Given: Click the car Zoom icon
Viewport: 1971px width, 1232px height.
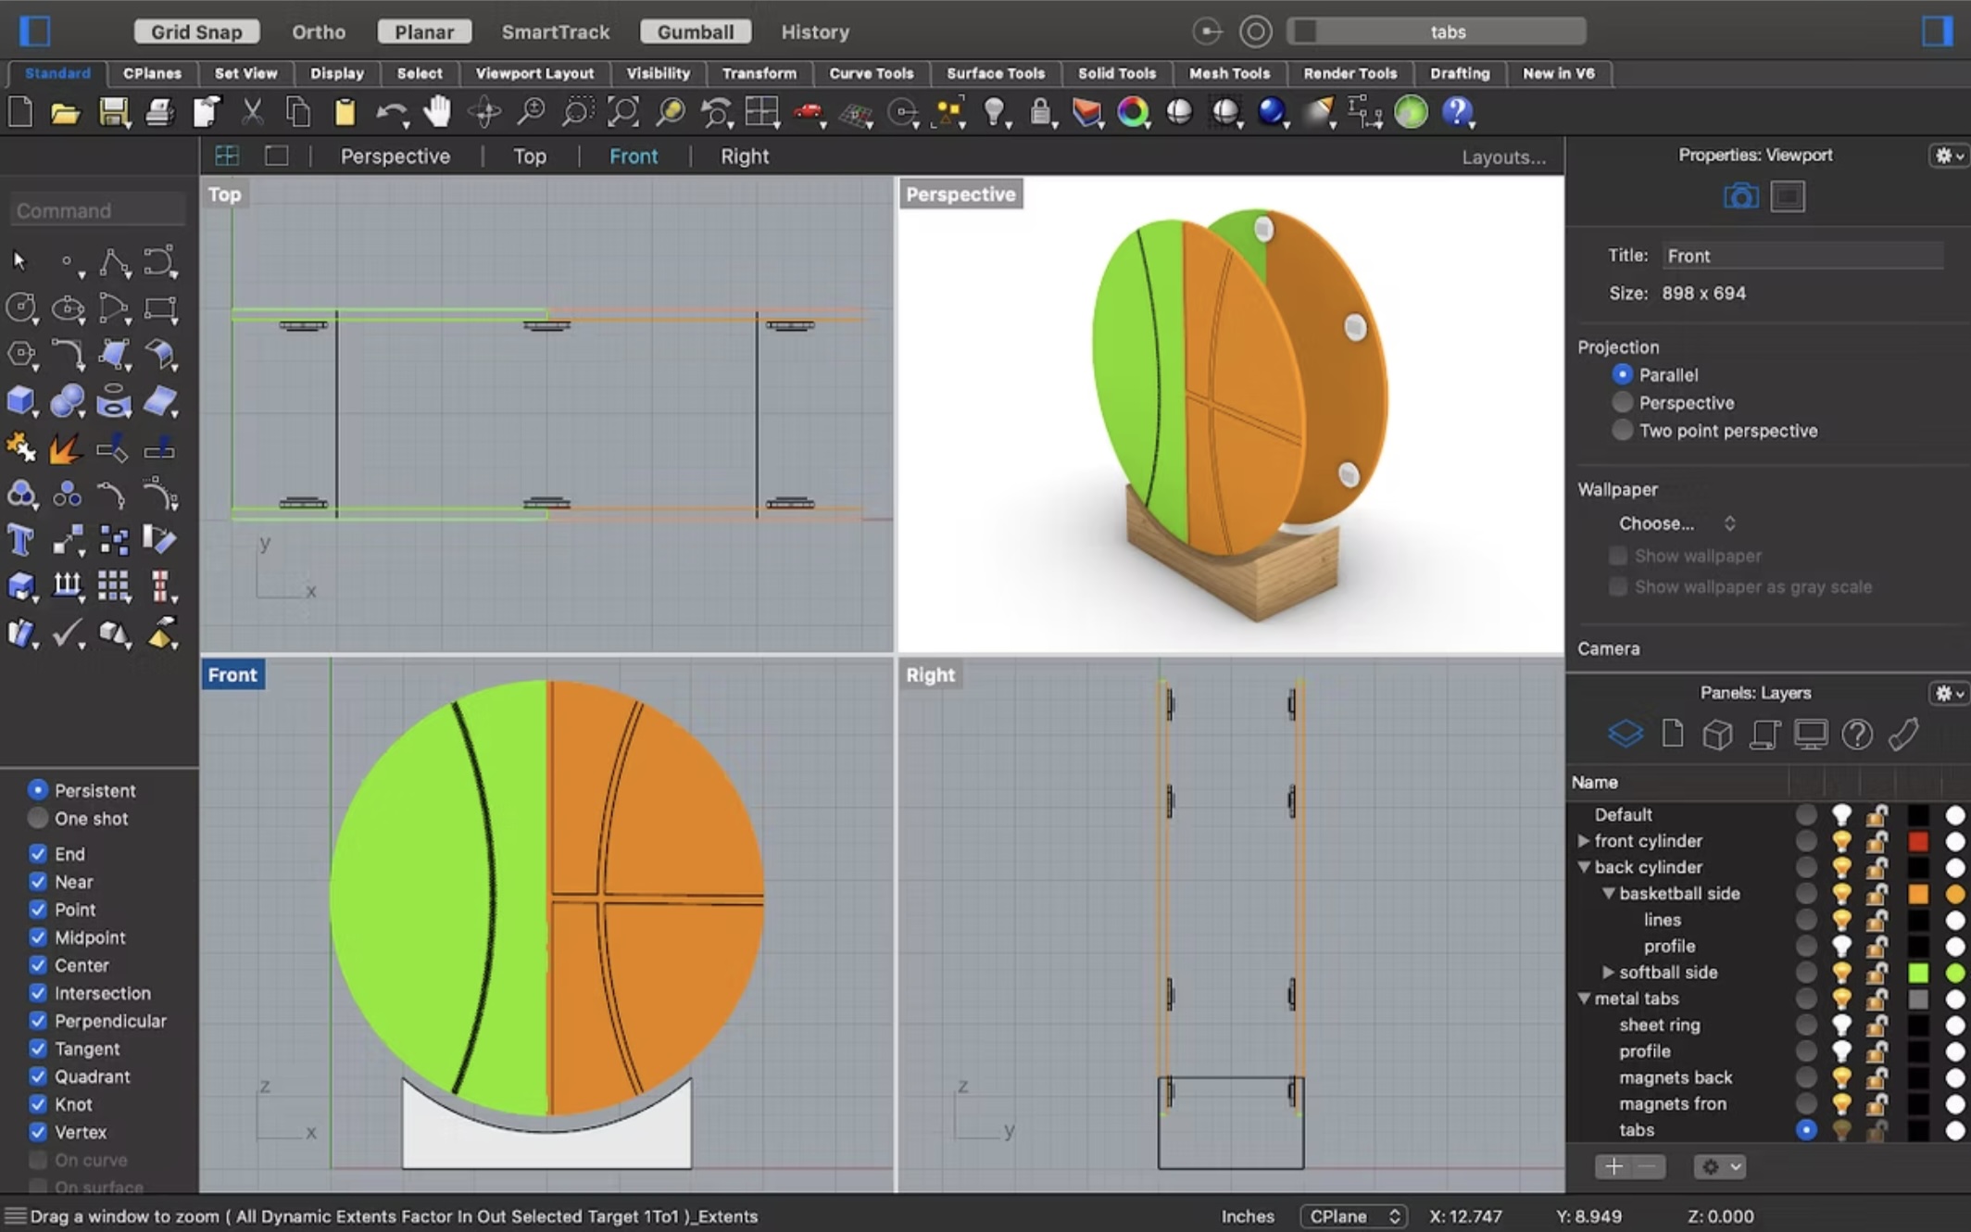Looking at the screenshot, I should [809, 113].
